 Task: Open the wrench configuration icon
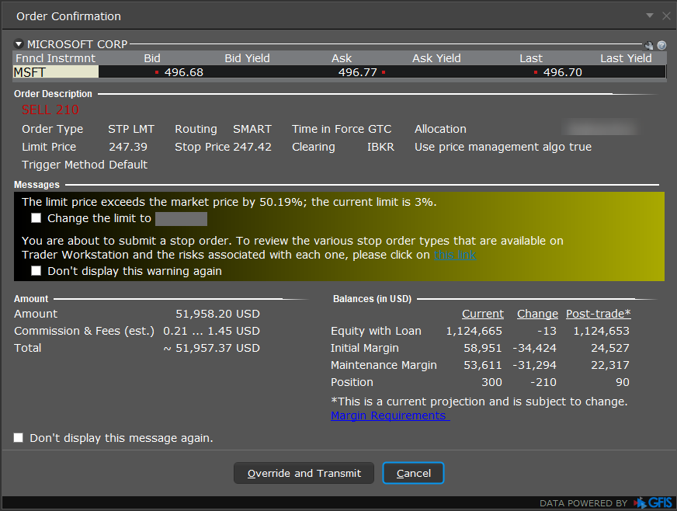tap(648, 45)
